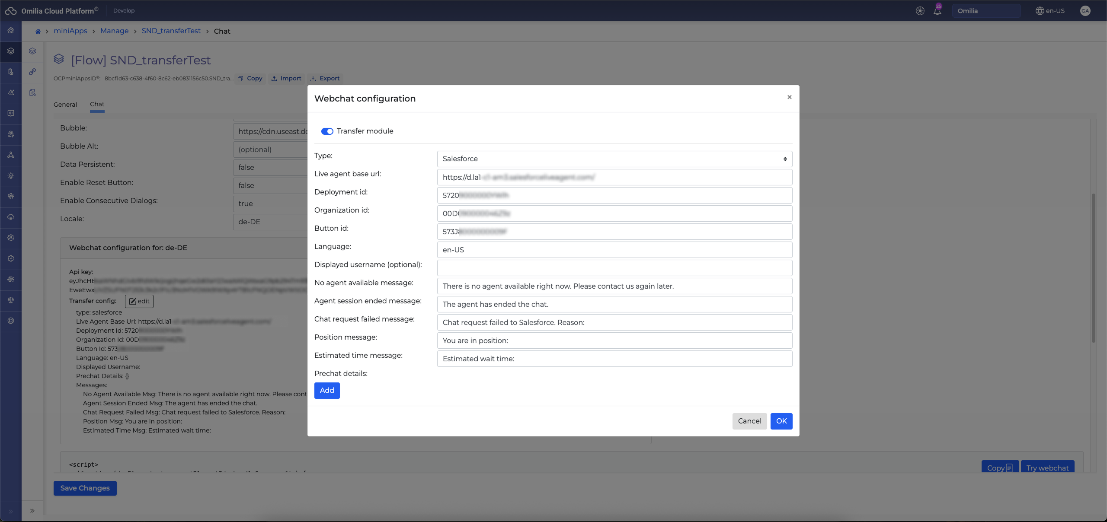Click the Export download icon
The height and width of the screenshot is (522, 1107).
click(313, 79)
